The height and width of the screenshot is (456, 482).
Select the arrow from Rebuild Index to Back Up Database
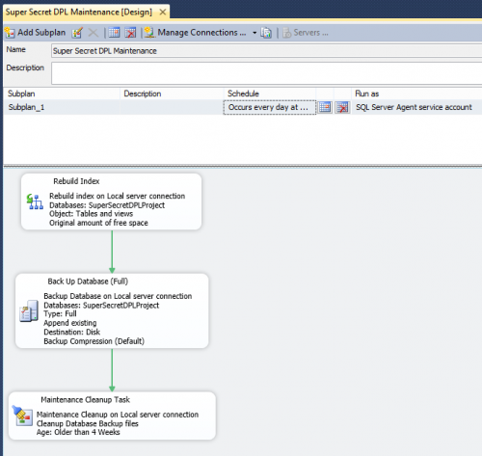pos(112,252)
